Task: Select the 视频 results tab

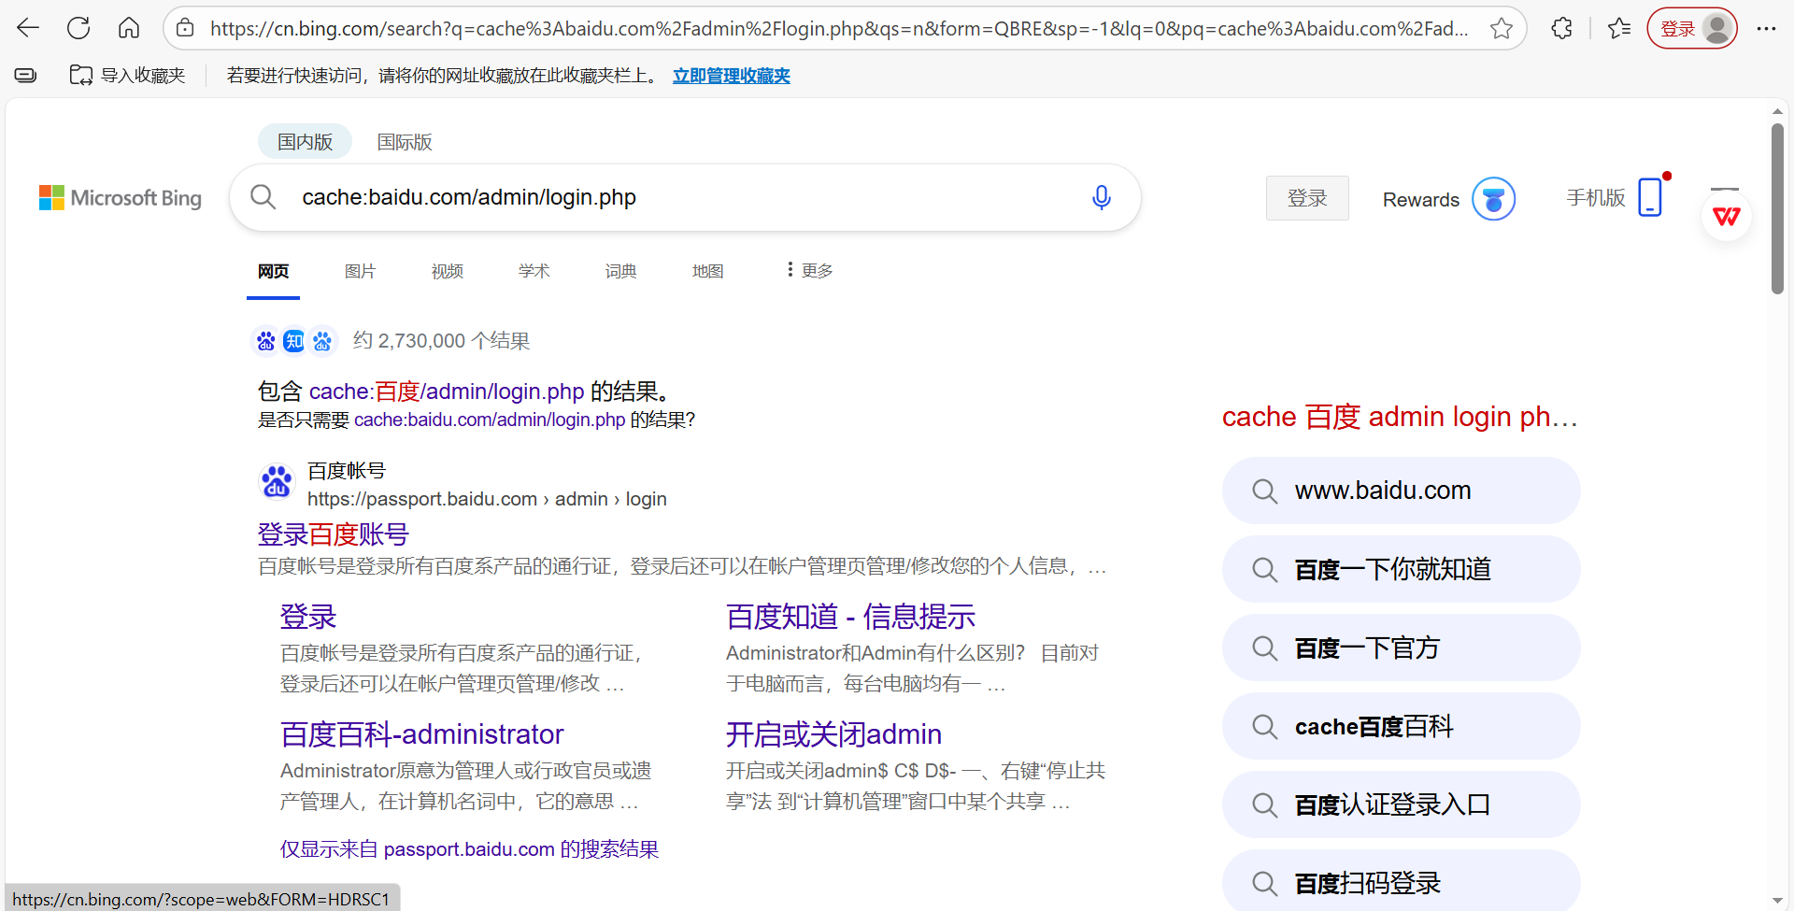Action: pos(447,271)
